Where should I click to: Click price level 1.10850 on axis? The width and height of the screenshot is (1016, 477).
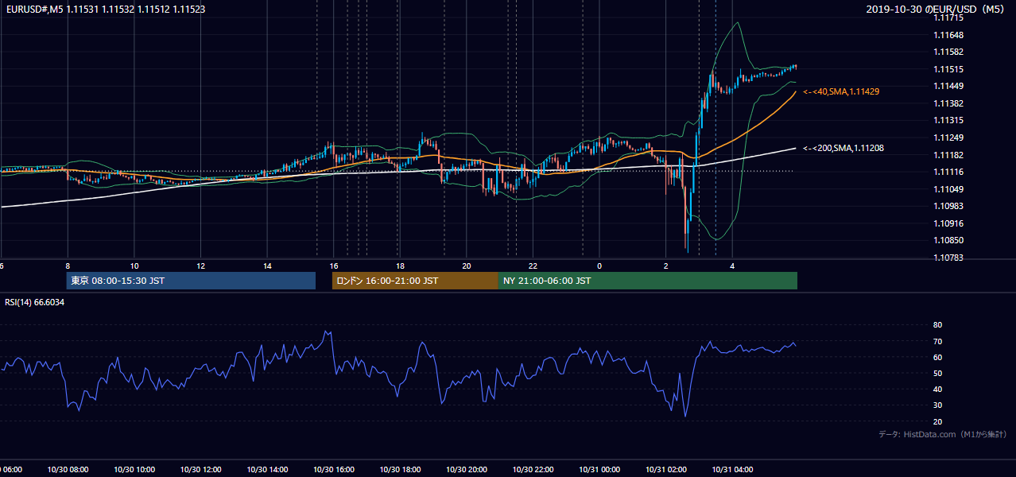tap(949, 240)
